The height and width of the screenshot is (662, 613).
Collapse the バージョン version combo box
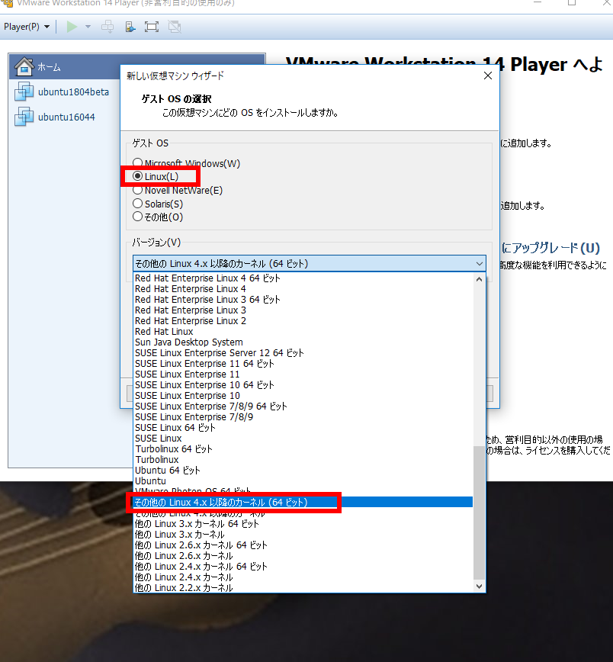tap(479, 263)
